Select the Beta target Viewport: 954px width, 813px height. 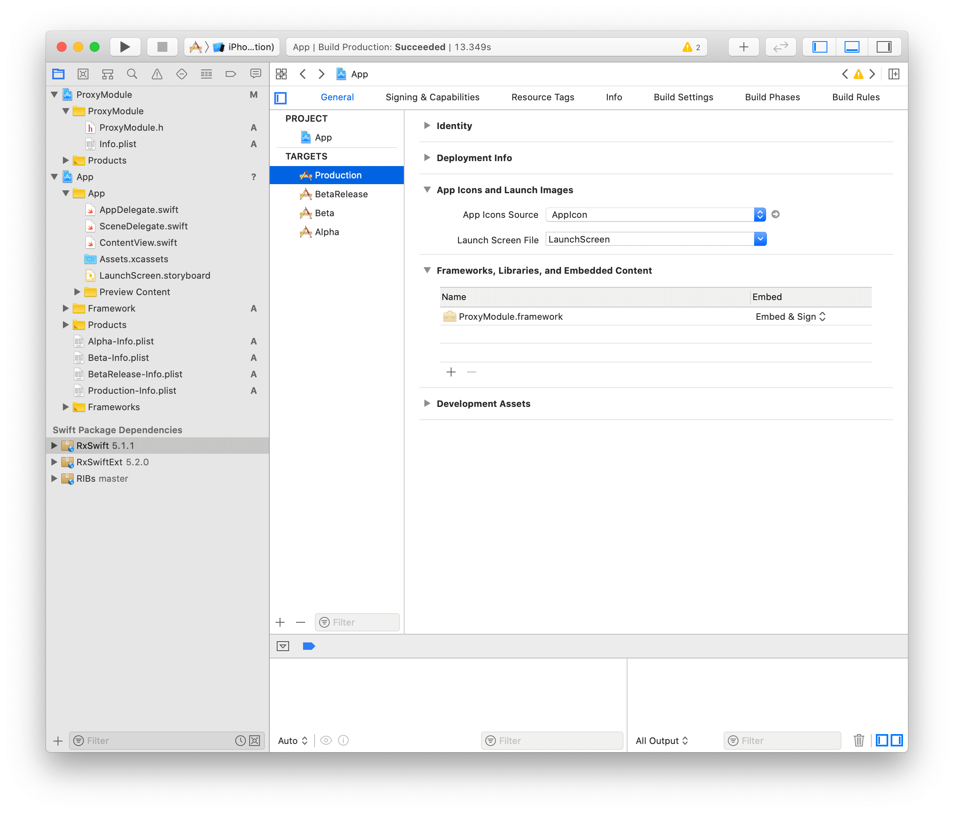click(x=336, y=213)
